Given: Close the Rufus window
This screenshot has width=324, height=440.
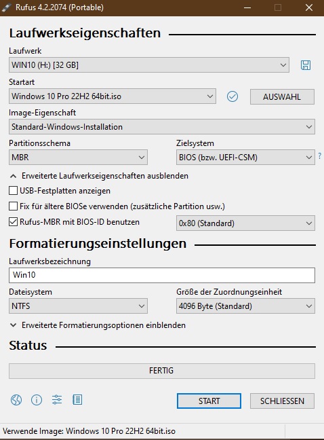Looking at the screenshot, I should (x=309, y=7).
